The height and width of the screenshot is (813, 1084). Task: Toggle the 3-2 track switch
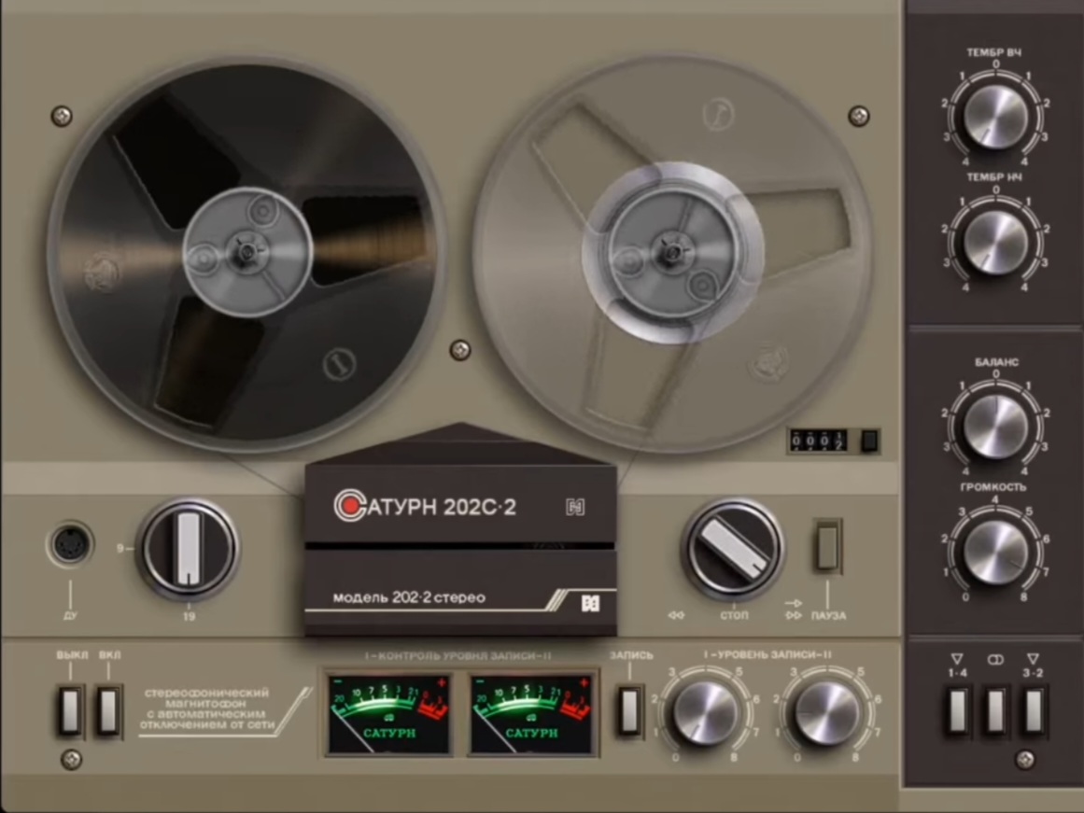coord(1033,711)
